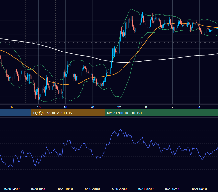The height and width of the screenshot is (192, 218).
Task: Click the 6/21 04:00 date label
Action: (x=199, y=189)
